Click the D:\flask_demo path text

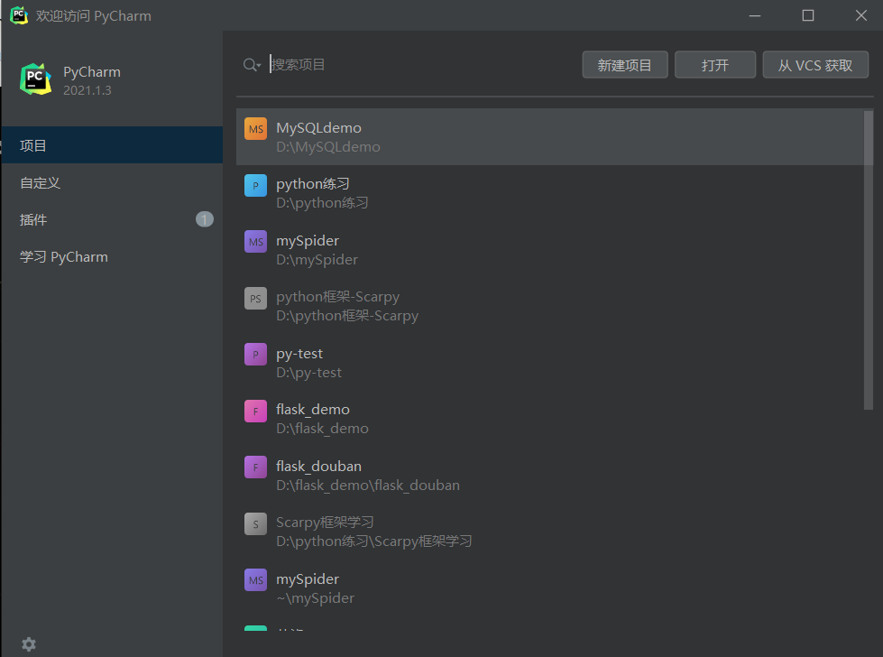coord(323,429)
